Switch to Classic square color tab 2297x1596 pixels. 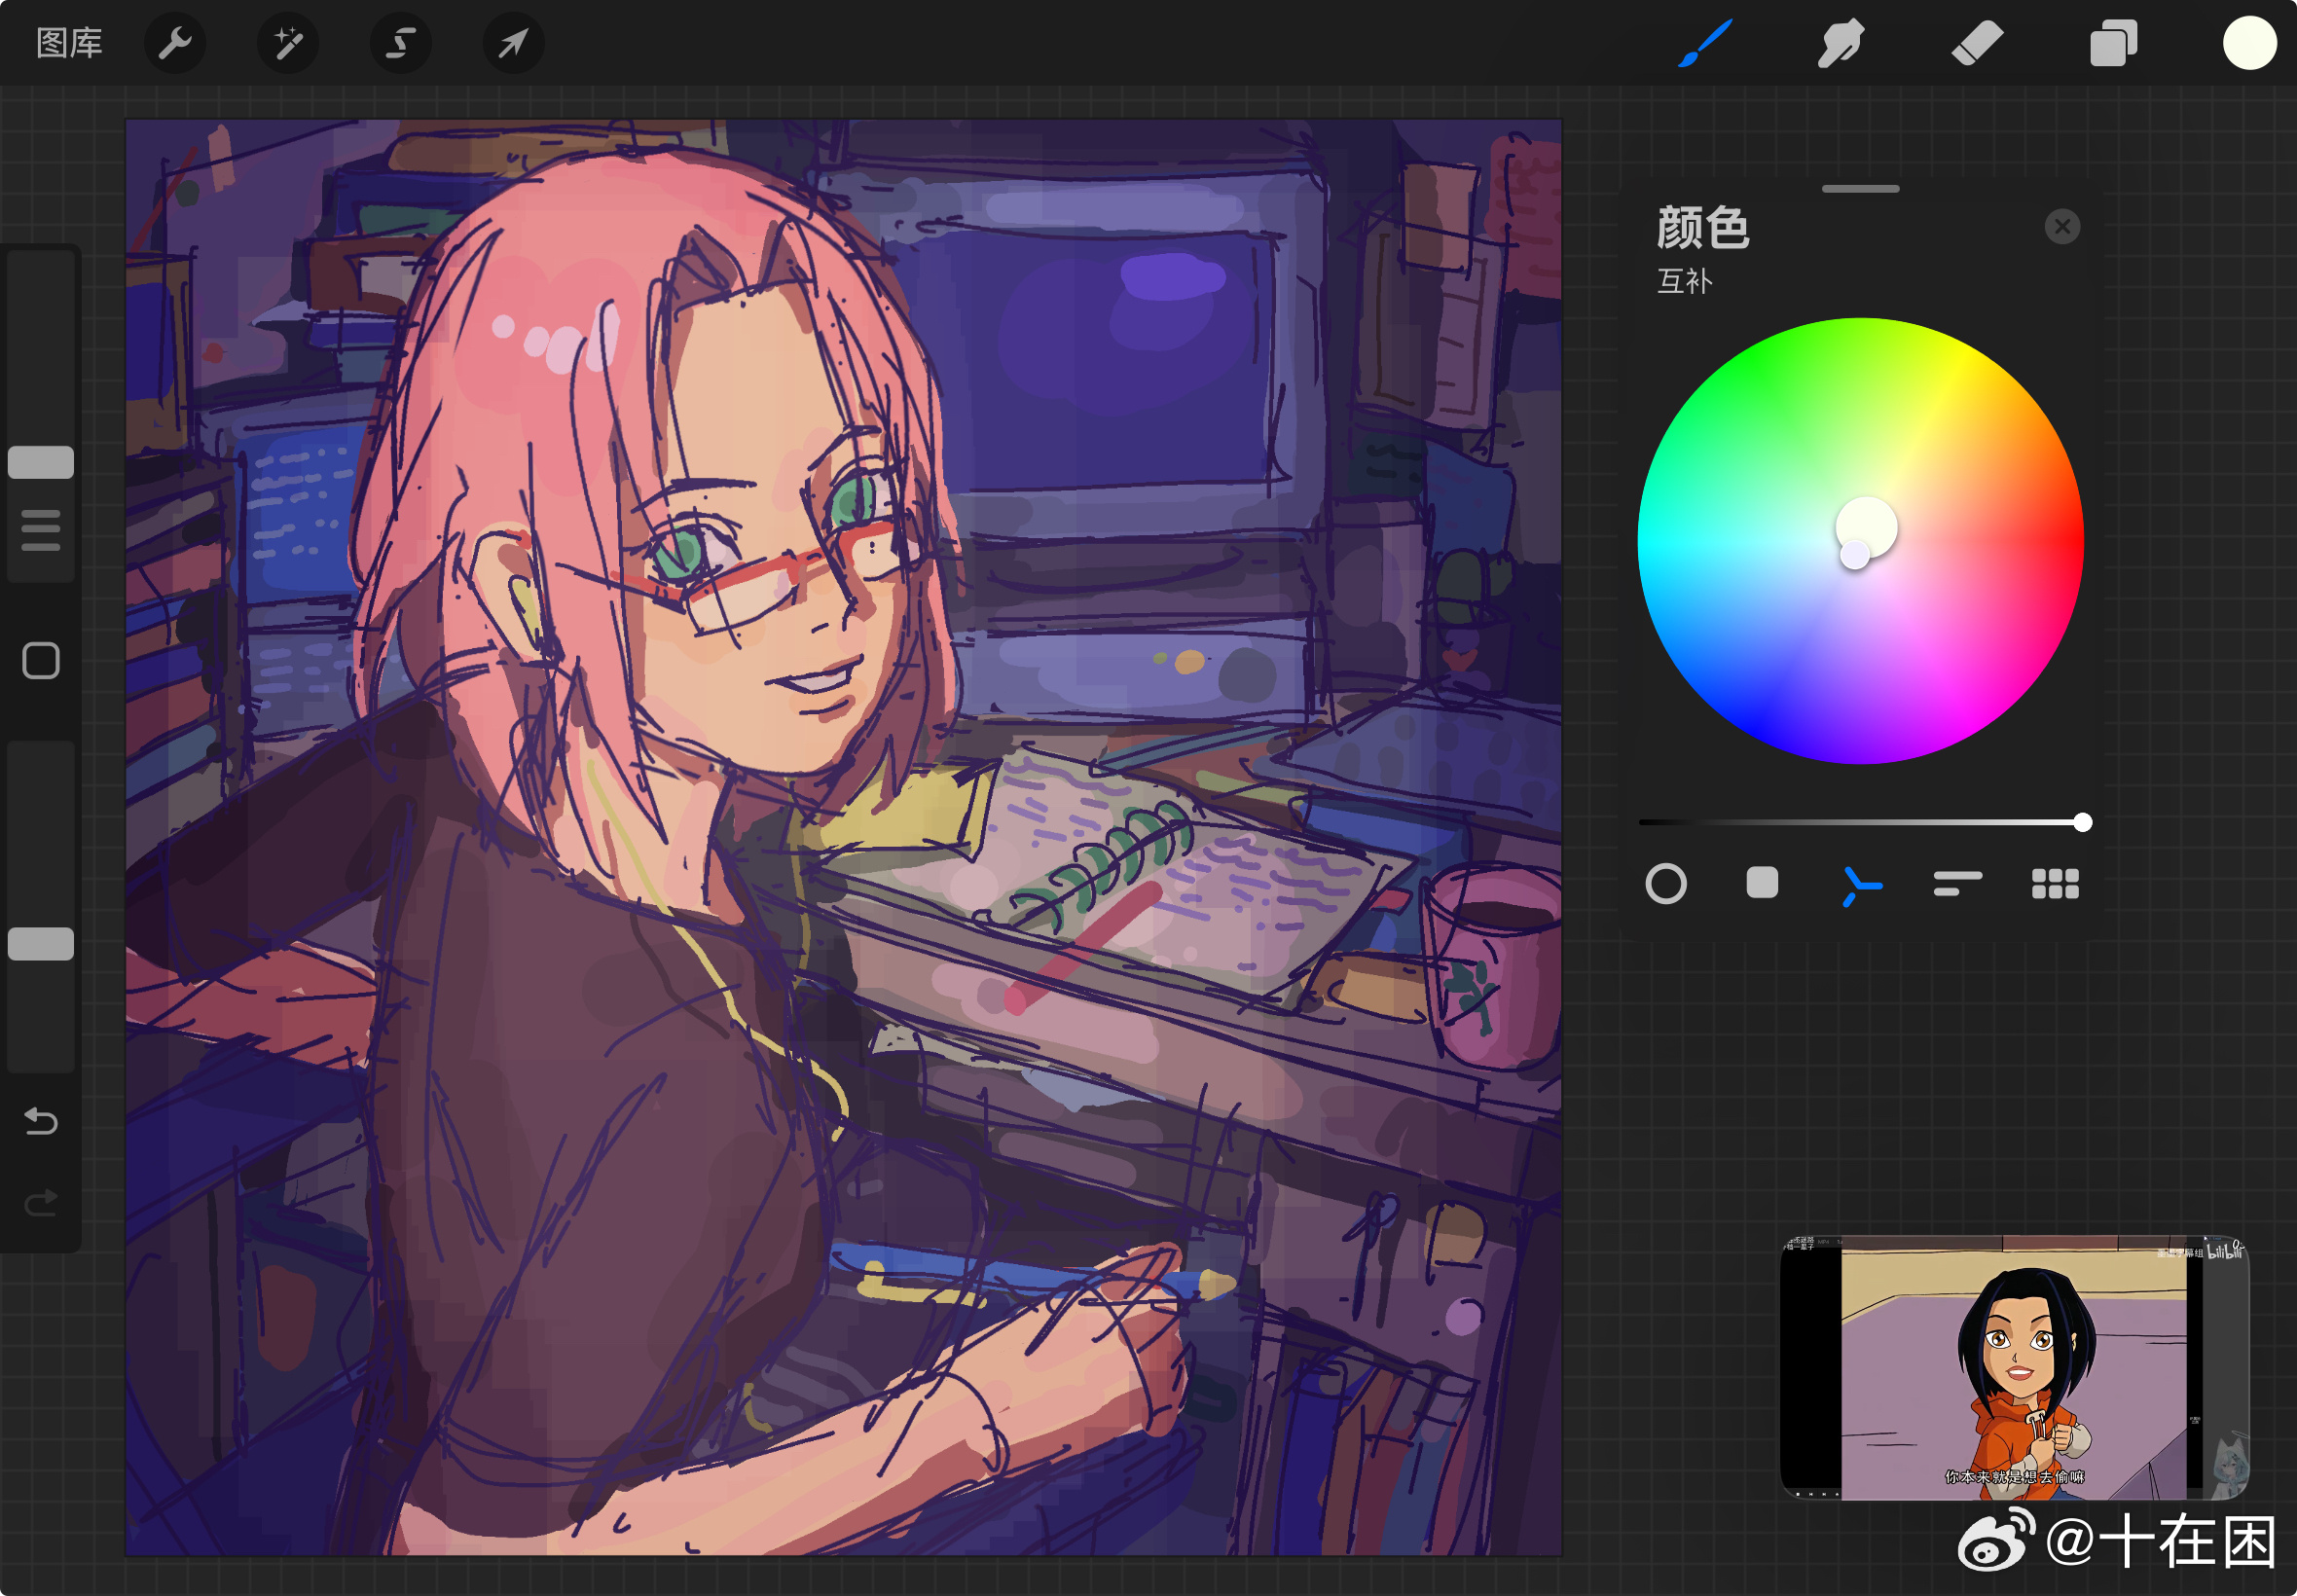(1762, 883)
